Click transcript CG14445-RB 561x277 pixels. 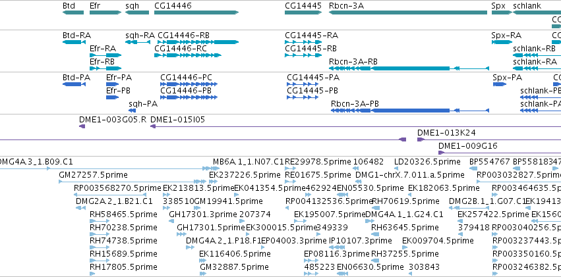pyautogui.click(x=303, y=55)
